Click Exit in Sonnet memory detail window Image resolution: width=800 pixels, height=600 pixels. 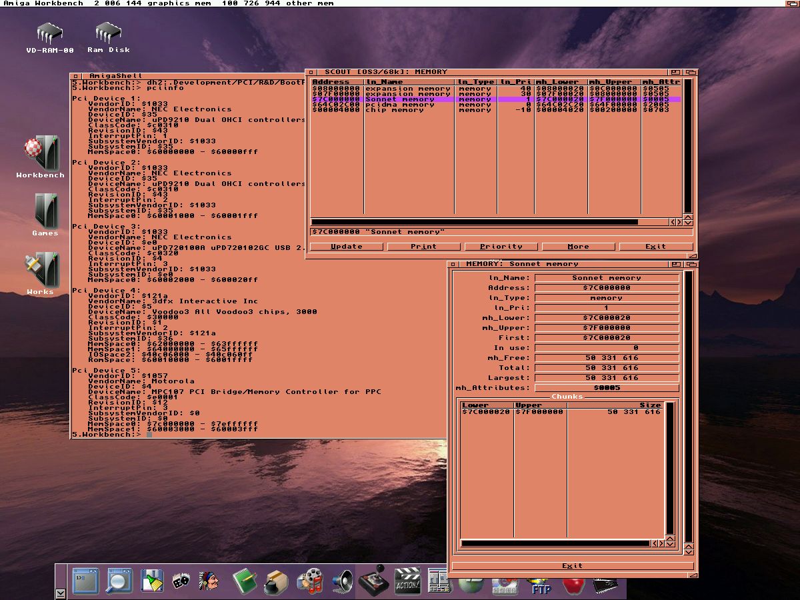(x=573, y=566)
